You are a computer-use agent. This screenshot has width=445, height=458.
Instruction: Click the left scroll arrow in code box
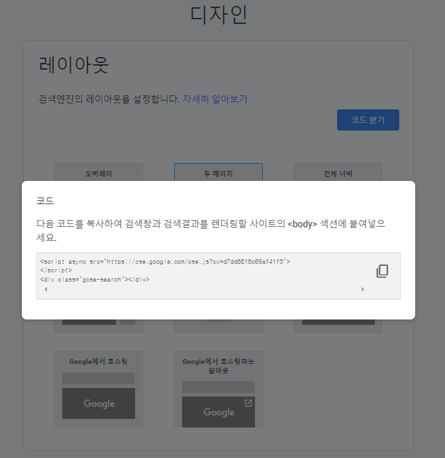click(x=46, y=289)
